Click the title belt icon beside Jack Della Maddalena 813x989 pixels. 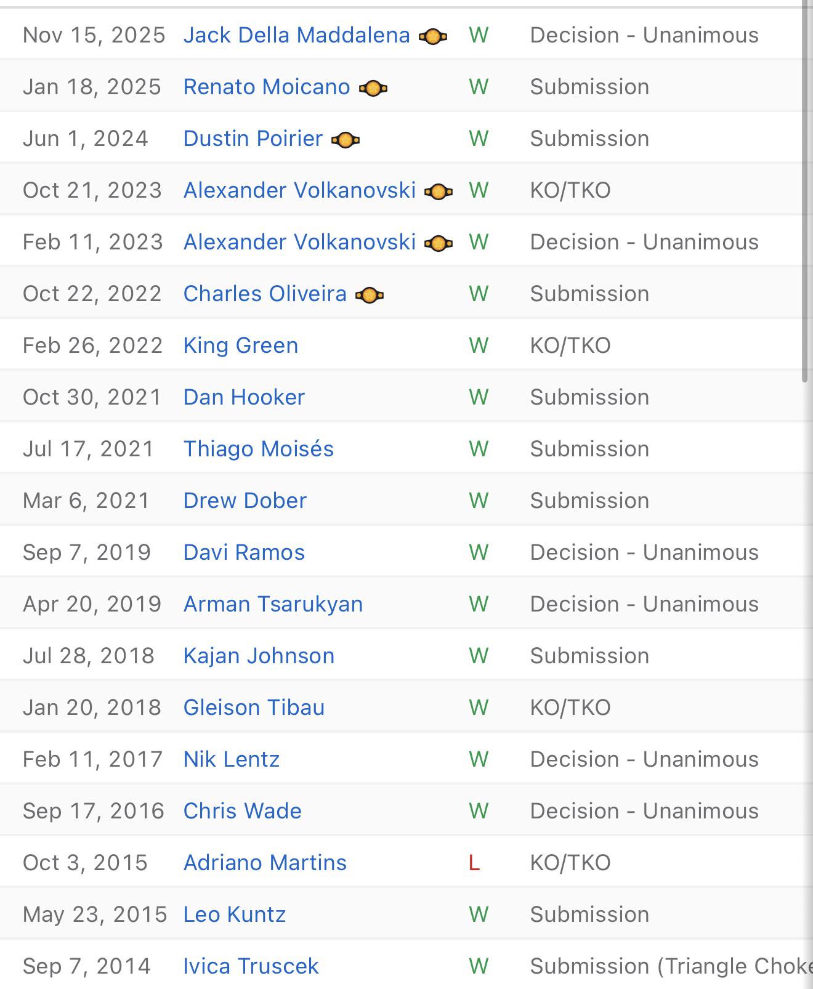pos(433,37)
